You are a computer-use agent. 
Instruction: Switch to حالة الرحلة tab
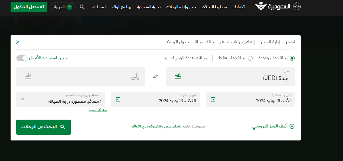204,42
